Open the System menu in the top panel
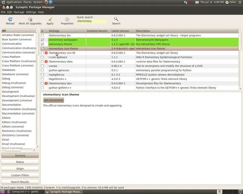 38,2
